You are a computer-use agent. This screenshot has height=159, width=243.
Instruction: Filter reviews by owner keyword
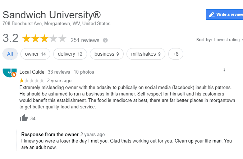point(35,54)
